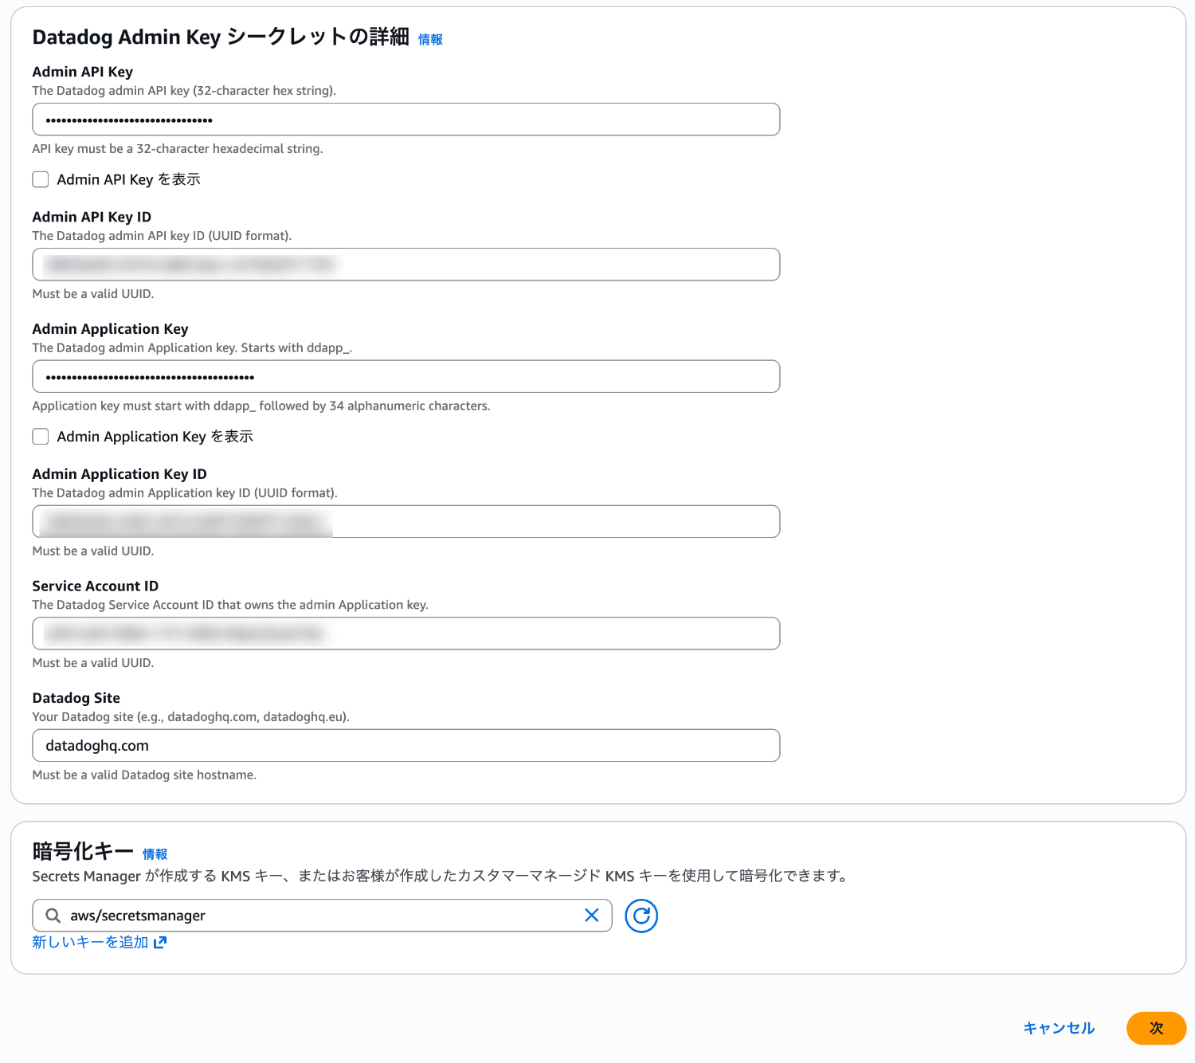Clear the aws/secretsmanager key selection

point(592,915)
